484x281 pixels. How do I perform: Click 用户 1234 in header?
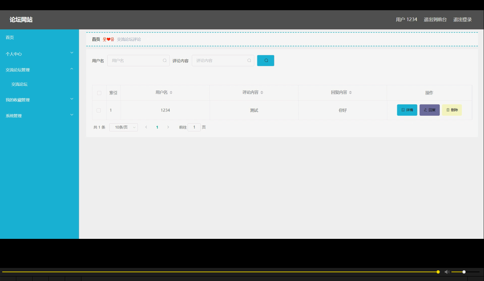pyautogui.click(x=406, y=19)
